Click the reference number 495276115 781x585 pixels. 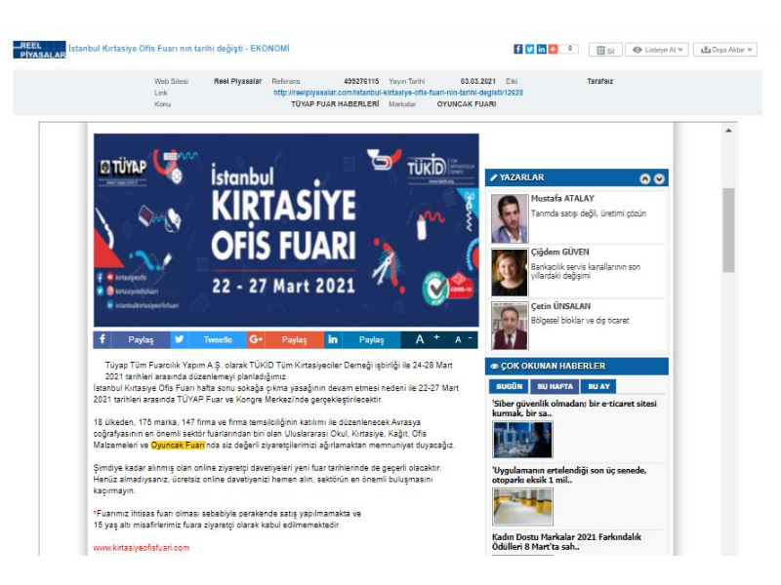point(361,81)
